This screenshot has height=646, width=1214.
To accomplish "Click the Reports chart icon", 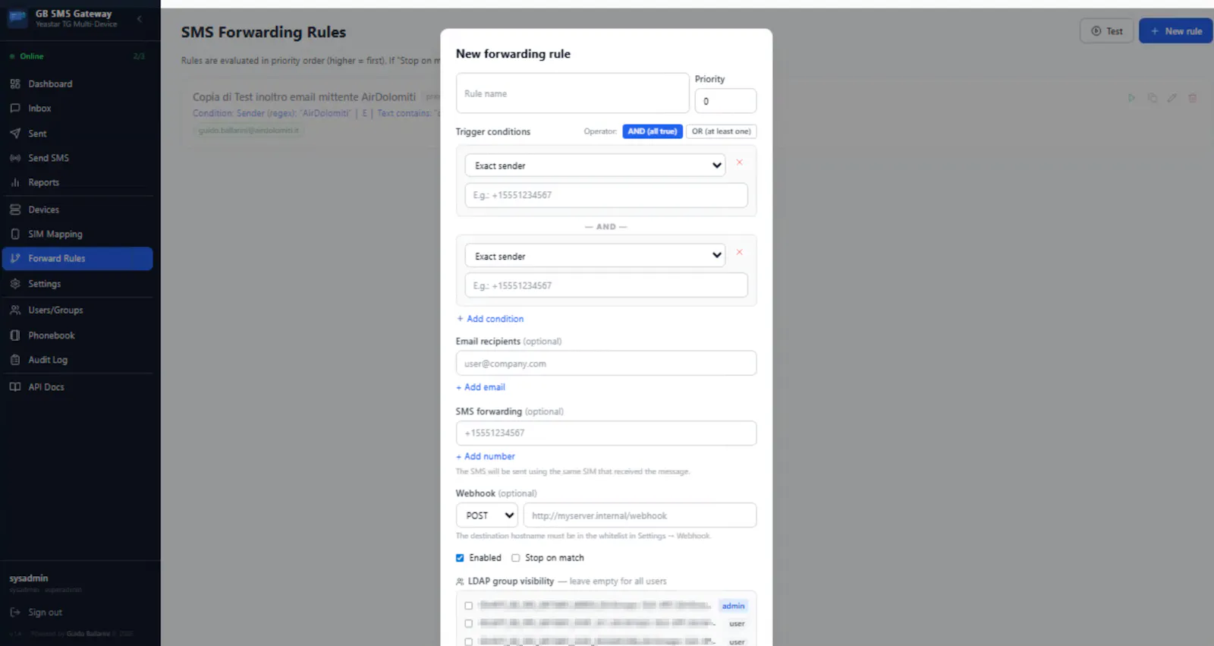I will tap(15, 183).
